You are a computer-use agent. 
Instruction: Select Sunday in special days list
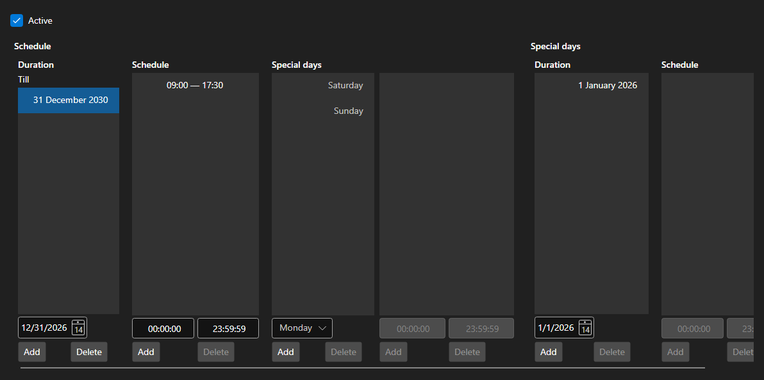(x=322, y=111)
